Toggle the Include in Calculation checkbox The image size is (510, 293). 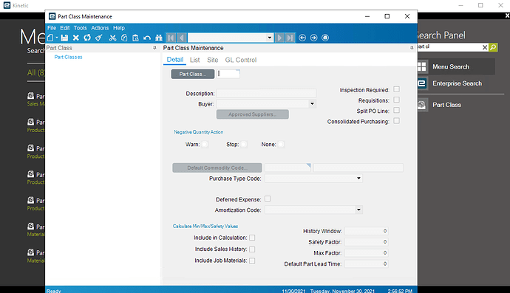(252, 238)
